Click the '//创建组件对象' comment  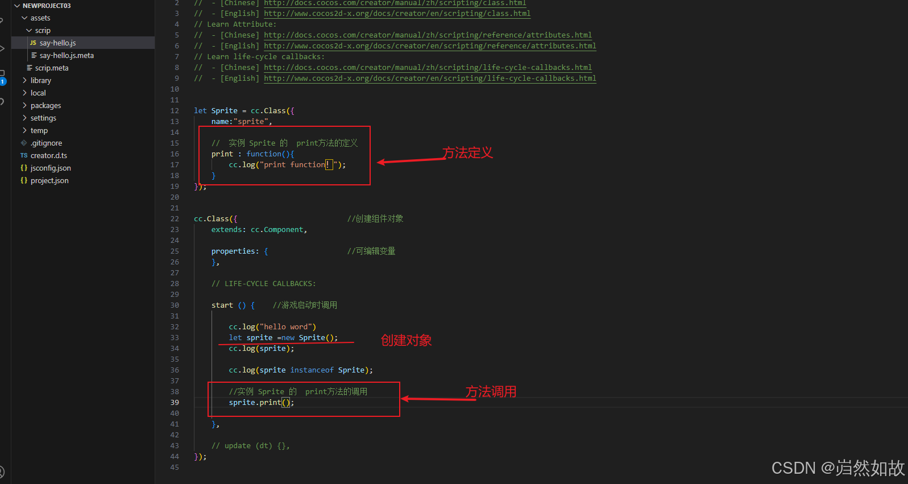[375, 219]
